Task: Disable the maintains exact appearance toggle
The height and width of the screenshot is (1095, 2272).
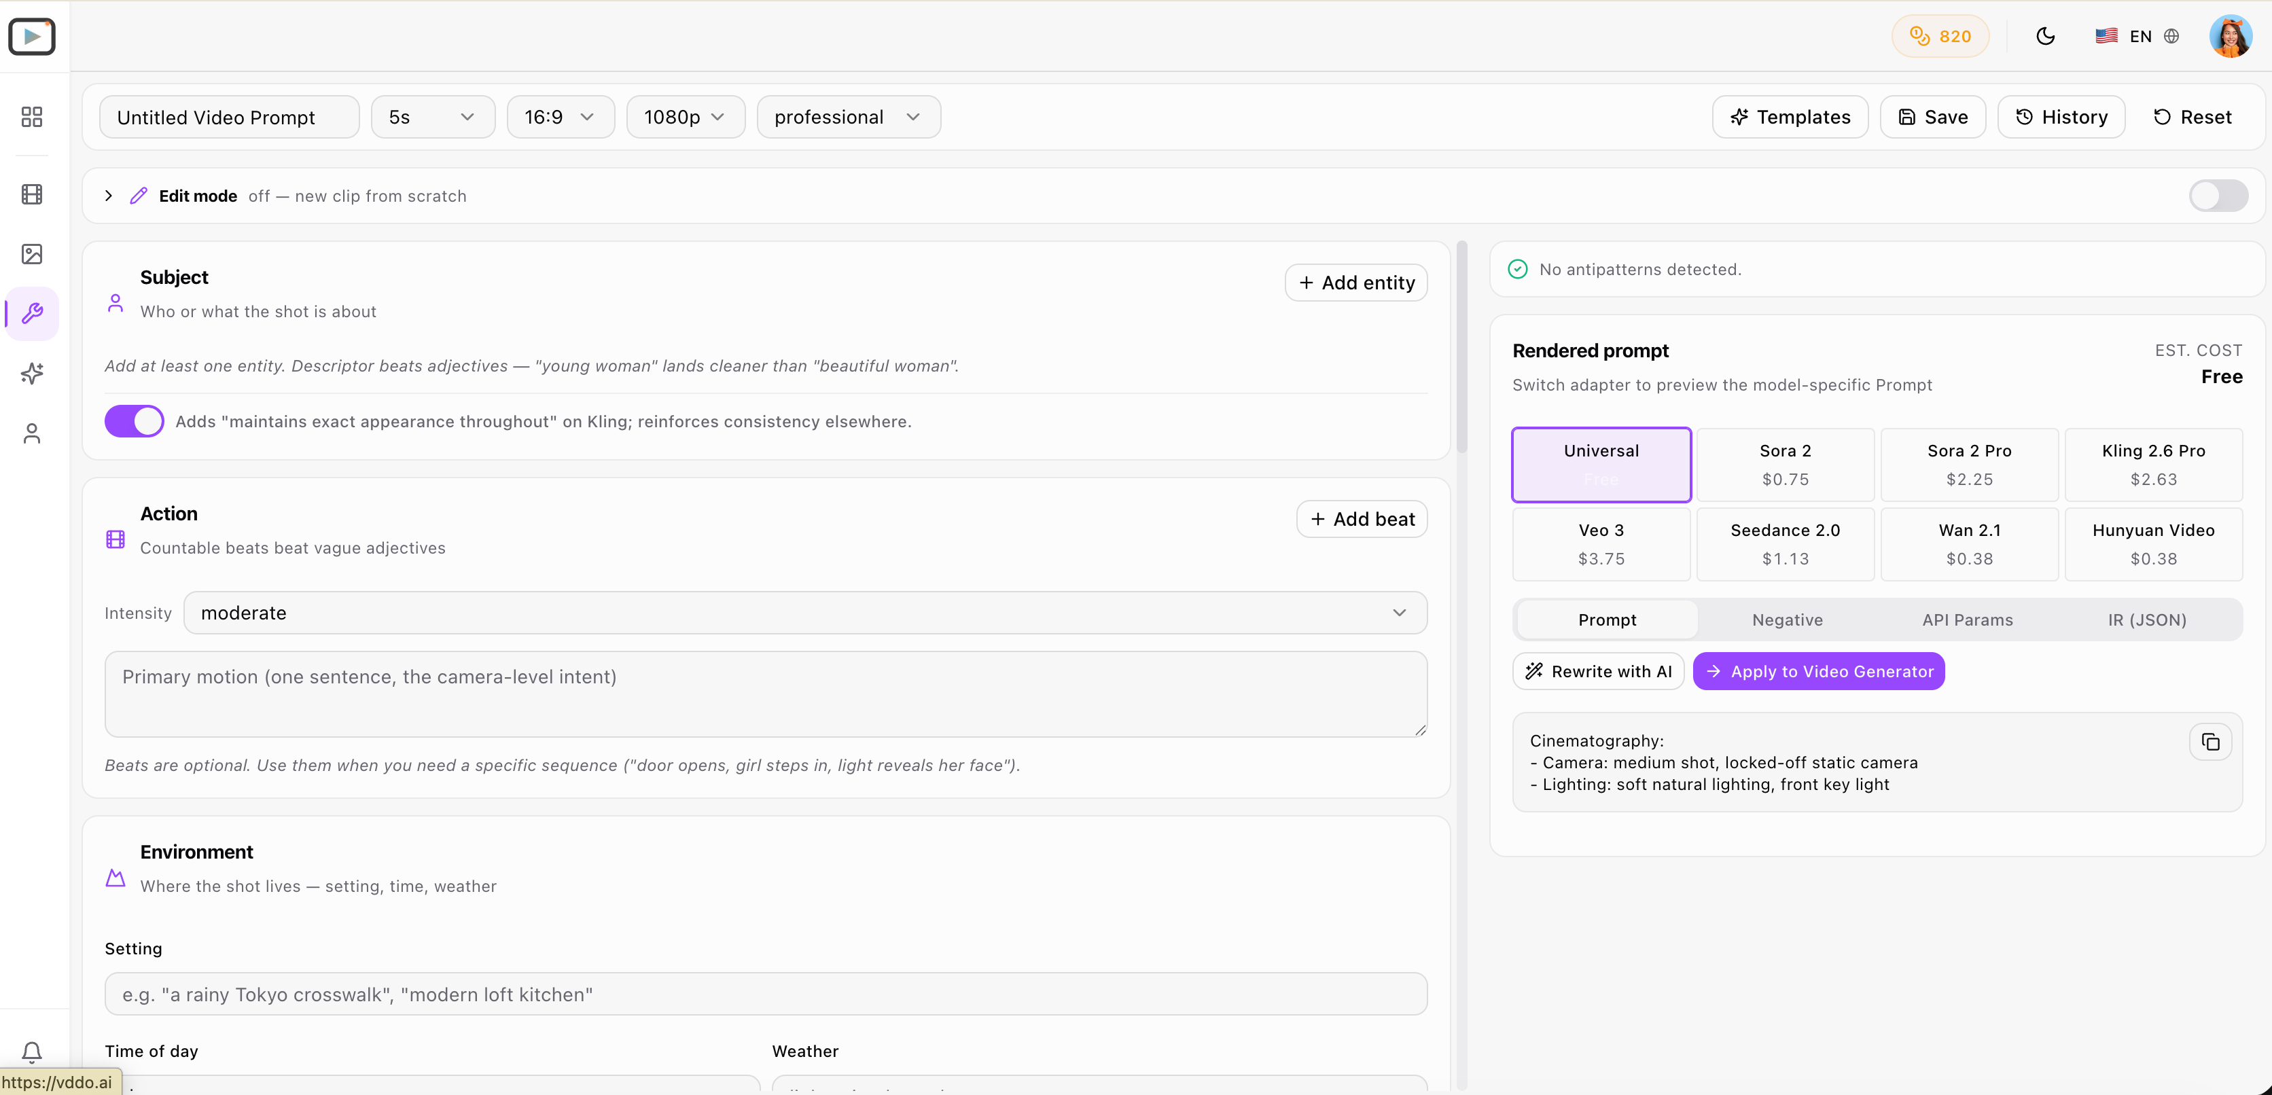Action: point(134,421)
